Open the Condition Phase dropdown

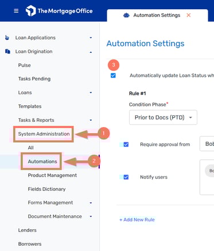pyautogui.click(x=163, y=117)
